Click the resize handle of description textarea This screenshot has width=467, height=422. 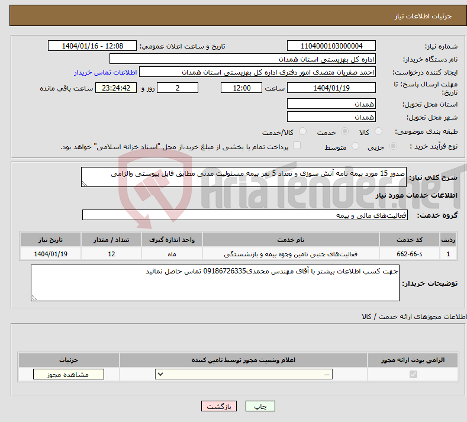click(85, 183)
